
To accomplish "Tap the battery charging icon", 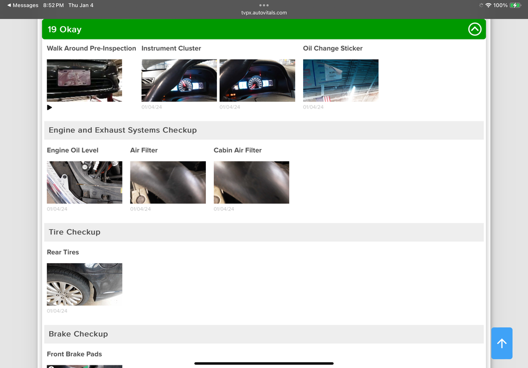I will pos(515,5).
